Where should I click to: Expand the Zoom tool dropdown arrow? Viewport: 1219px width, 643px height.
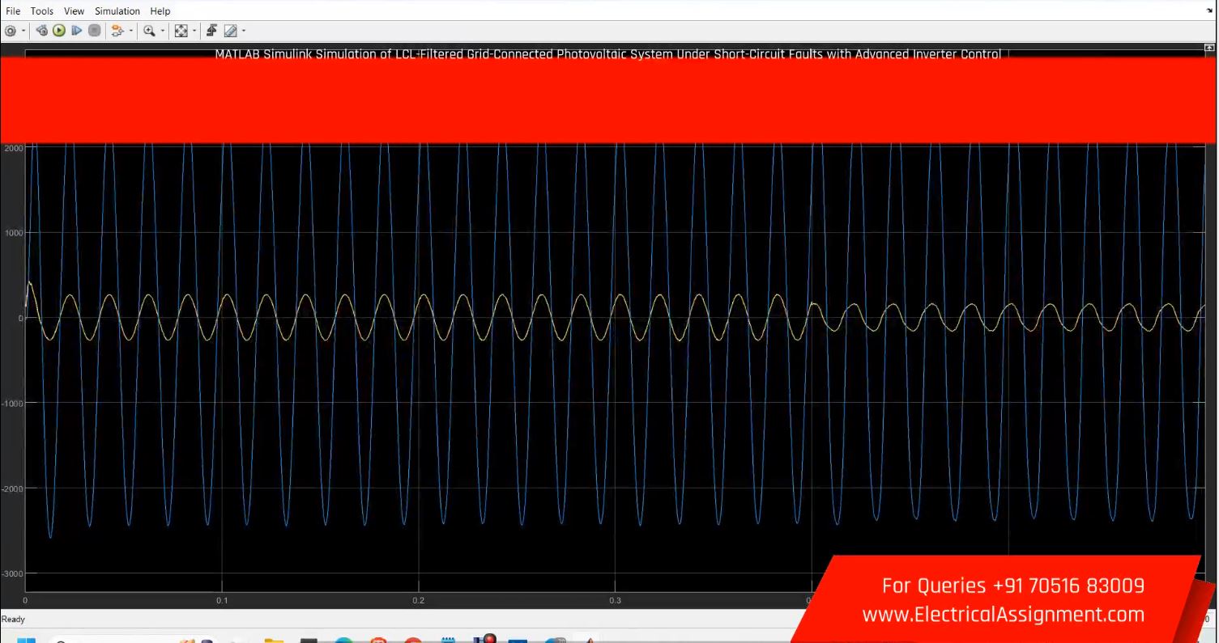(163, 32)
